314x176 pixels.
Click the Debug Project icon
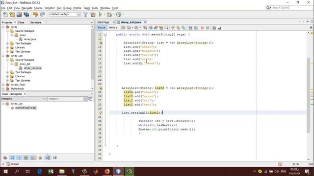(109, 14)
